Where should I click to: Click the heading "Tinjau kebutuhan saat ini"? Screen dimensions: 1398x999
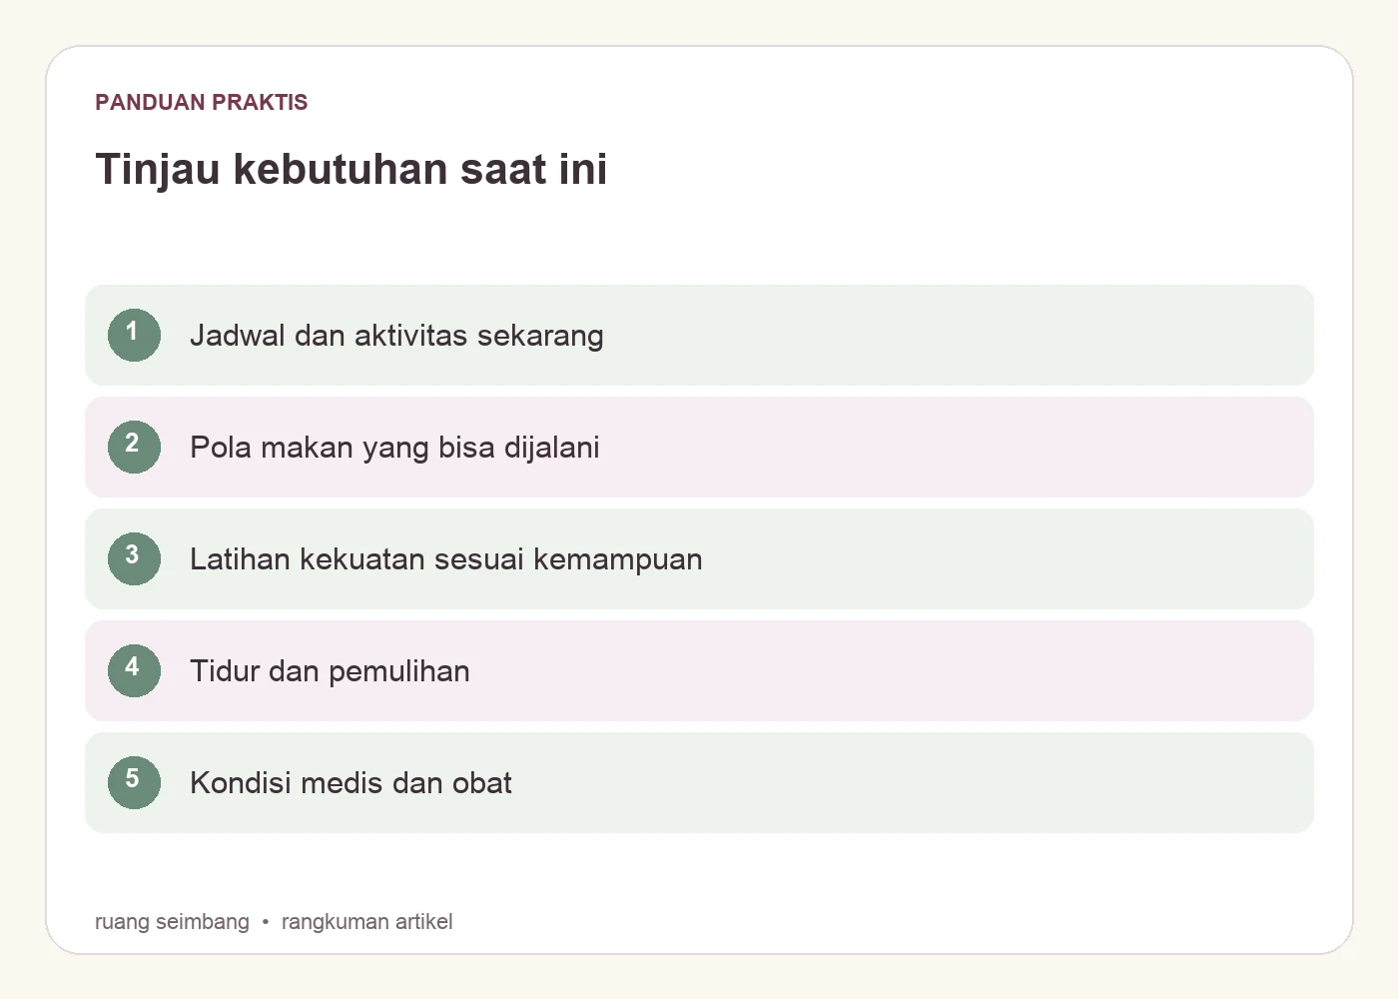click(351, 169)
